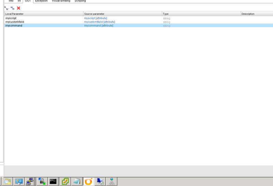Click the second binding icon in toolbar
The height and width of the screenshot is (186, 273).
point(13,8)
